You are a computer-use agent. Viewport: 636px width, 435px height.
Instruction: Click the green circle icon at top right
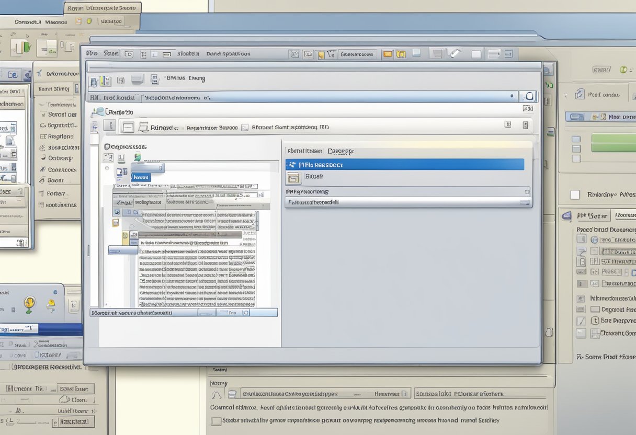[623, 70]
